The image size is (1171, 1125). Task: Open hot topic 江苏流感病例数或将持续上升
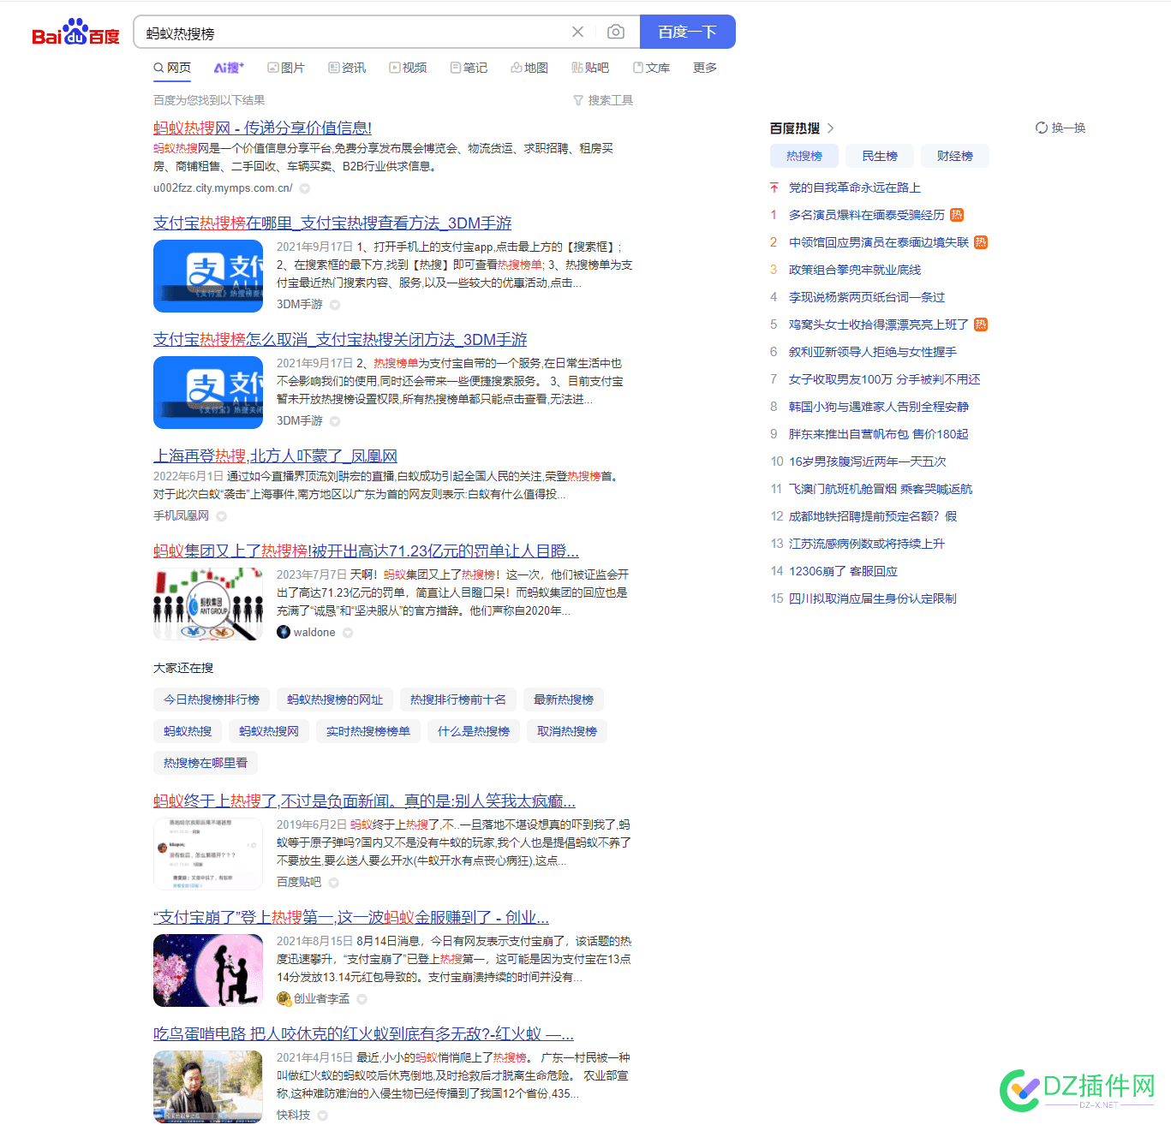(x=867, y=544)
